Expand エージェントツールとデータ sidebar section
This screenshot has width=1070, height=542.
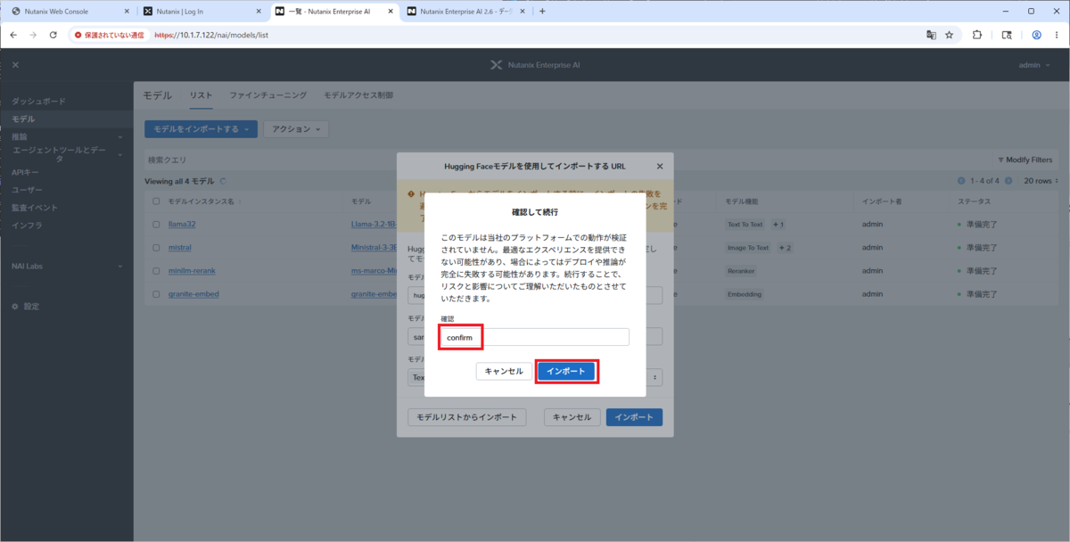click(x=67, y=154)
